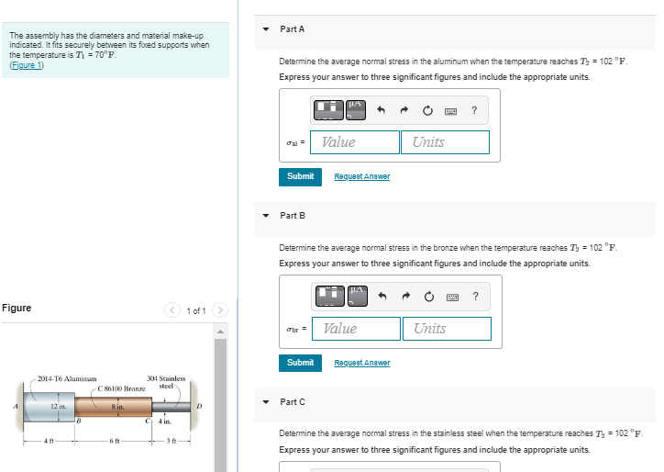Request Answer for Part A
Image resolution: width=664 pixels, height=472 pixels.
[x=362, y=176]
